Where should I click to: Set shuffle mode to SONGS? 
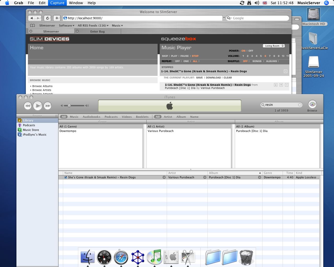[x=257, y=61]
